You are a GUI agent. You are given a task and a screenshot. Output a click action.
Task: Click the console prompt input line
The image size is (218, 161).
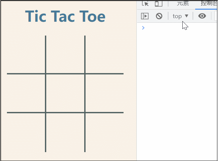[178, 28]
